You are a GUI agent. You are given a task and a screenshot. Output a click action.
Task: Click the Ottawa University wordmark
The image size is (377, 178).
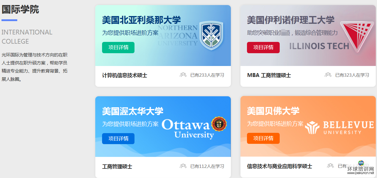pos(188,129)
